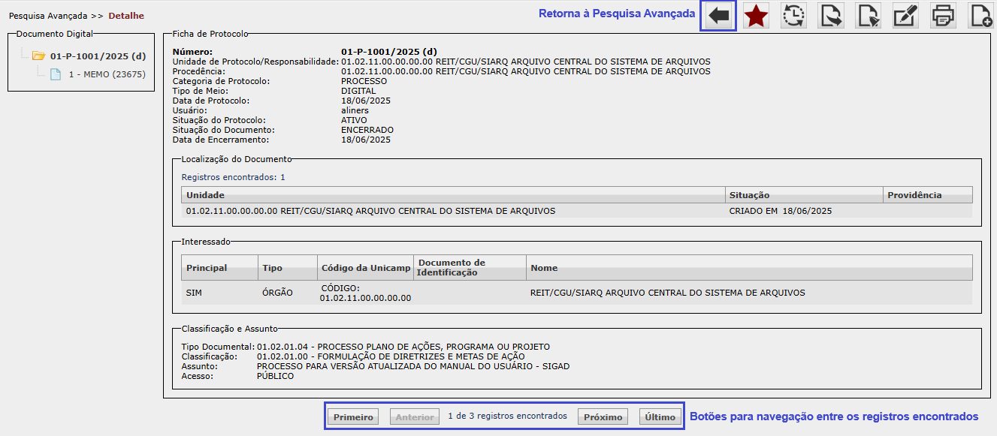
Task: Print the protocol record with printer icon
Action: (944, 16)
